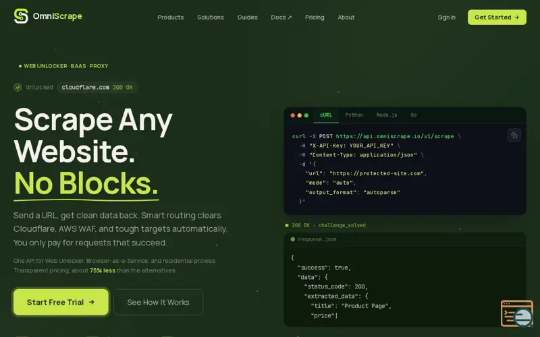This screenshot has height=337, width=540.
Task: Open the About page
Action: (x=346, y=18)
